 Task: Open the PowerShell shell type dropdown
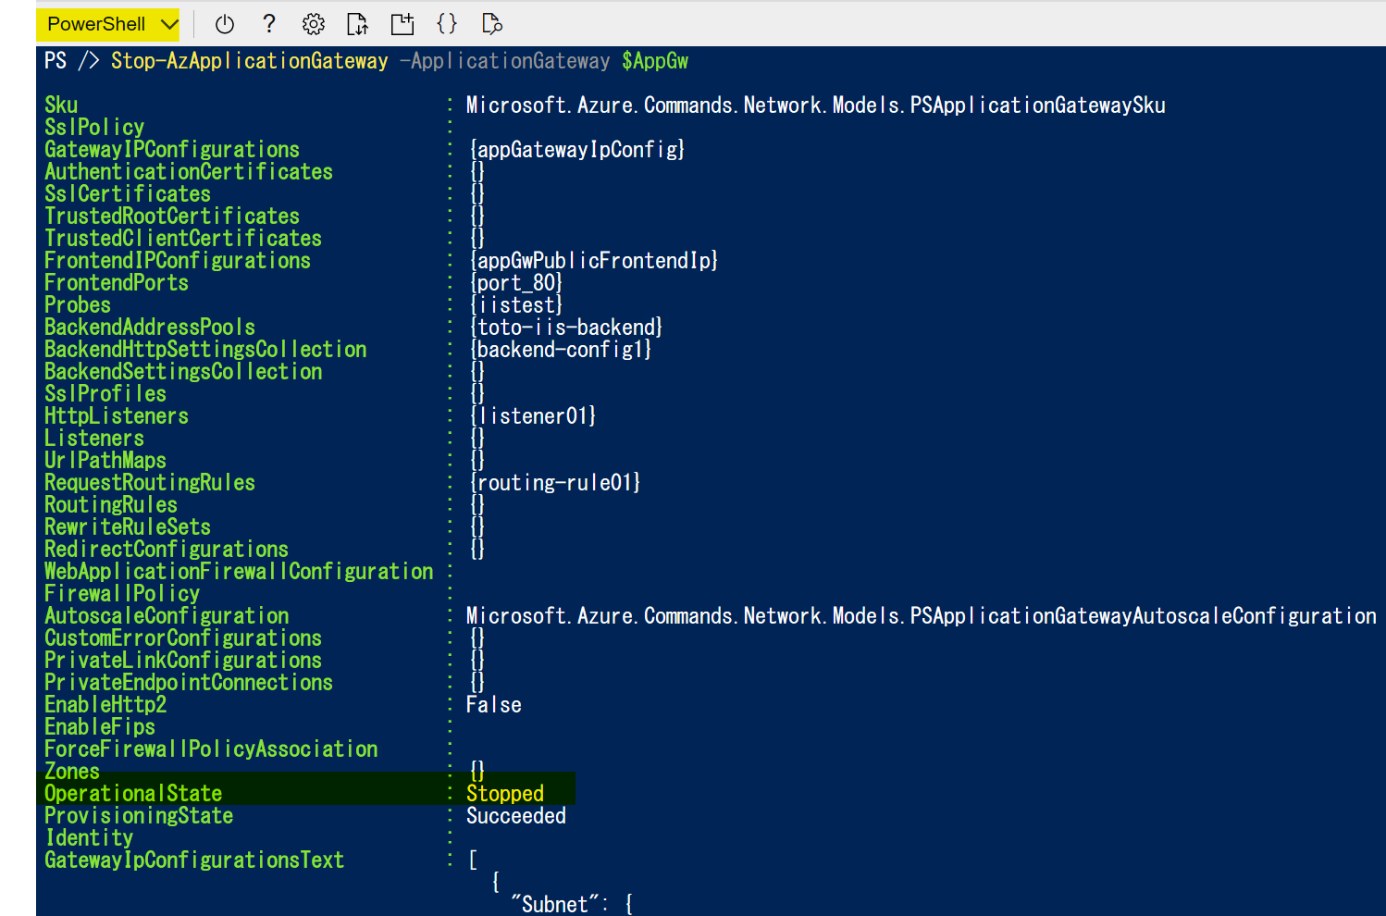pyautogui.click(x=108, y=24)
